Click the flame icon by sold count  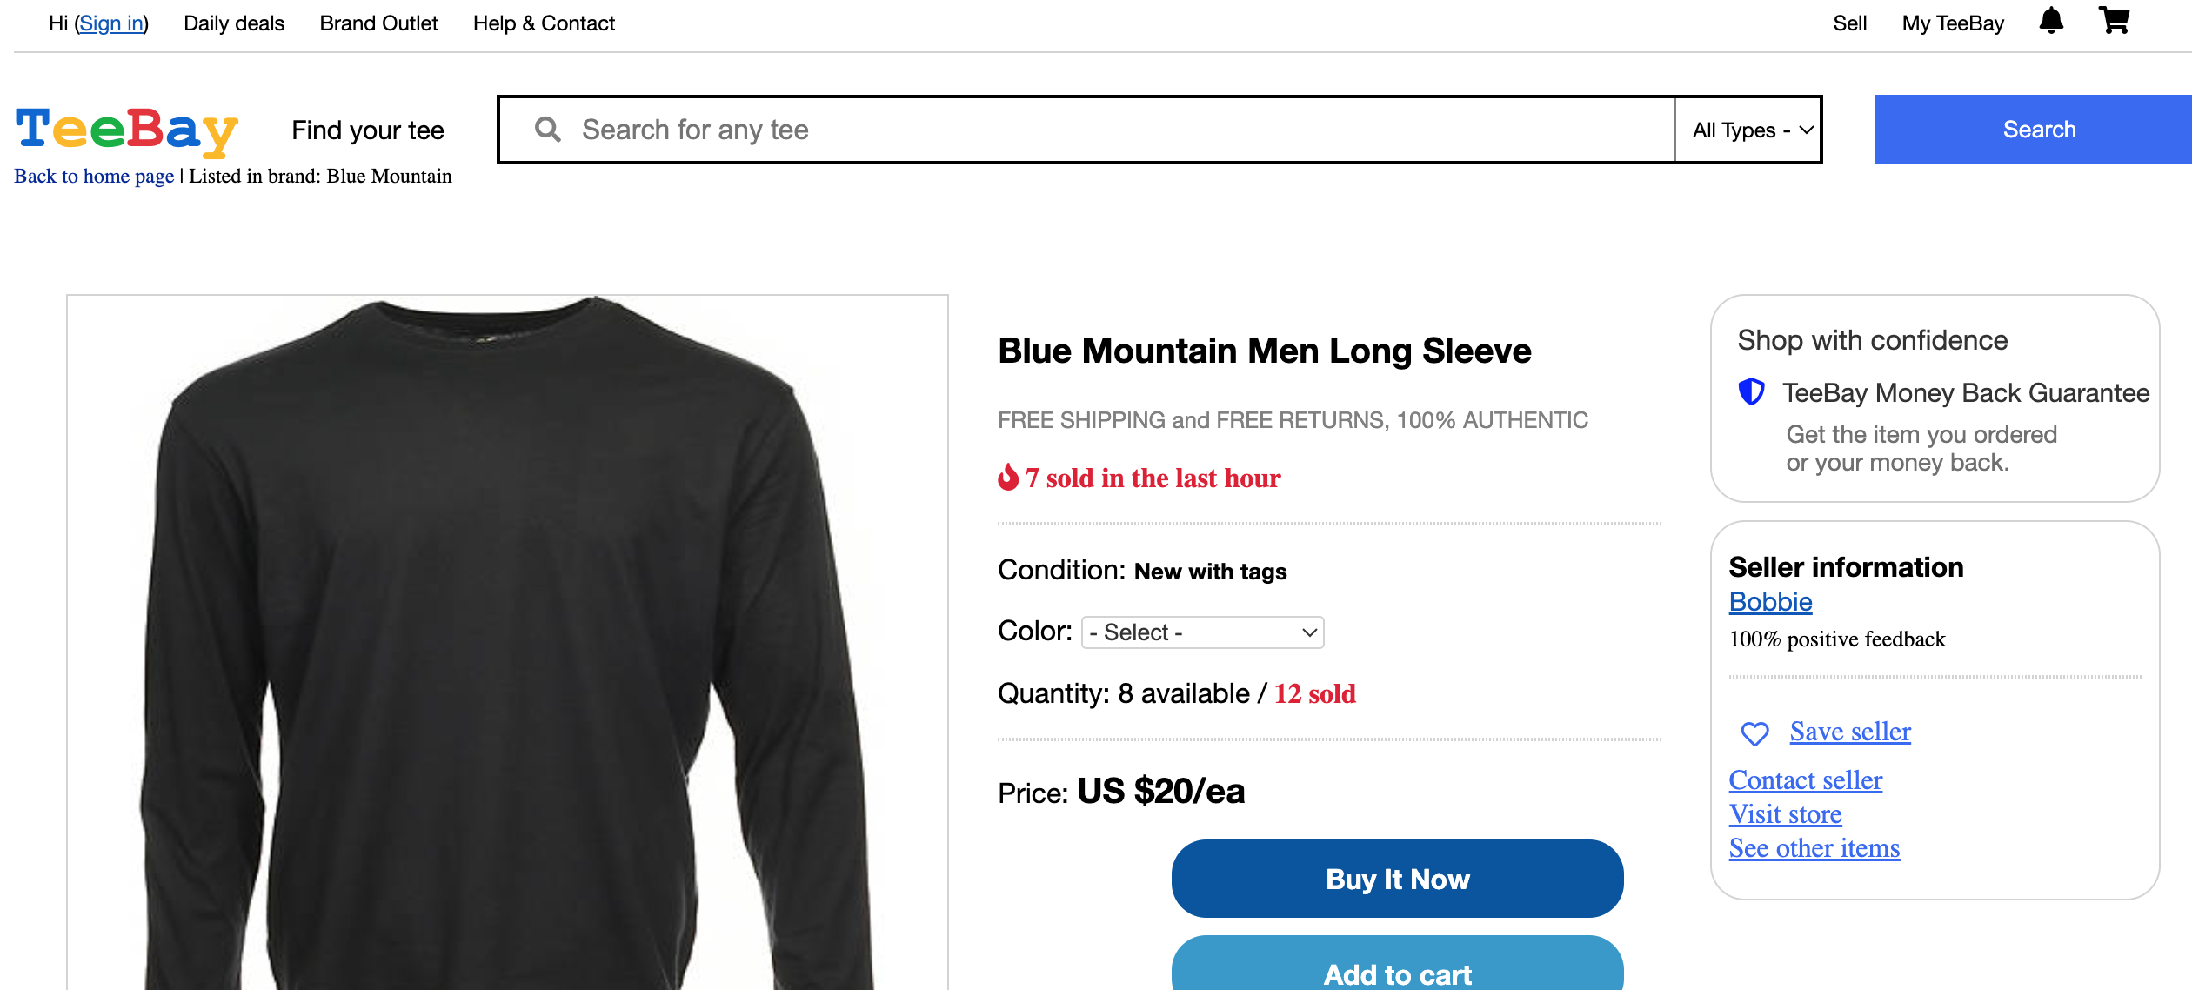tap(1008, 477)
